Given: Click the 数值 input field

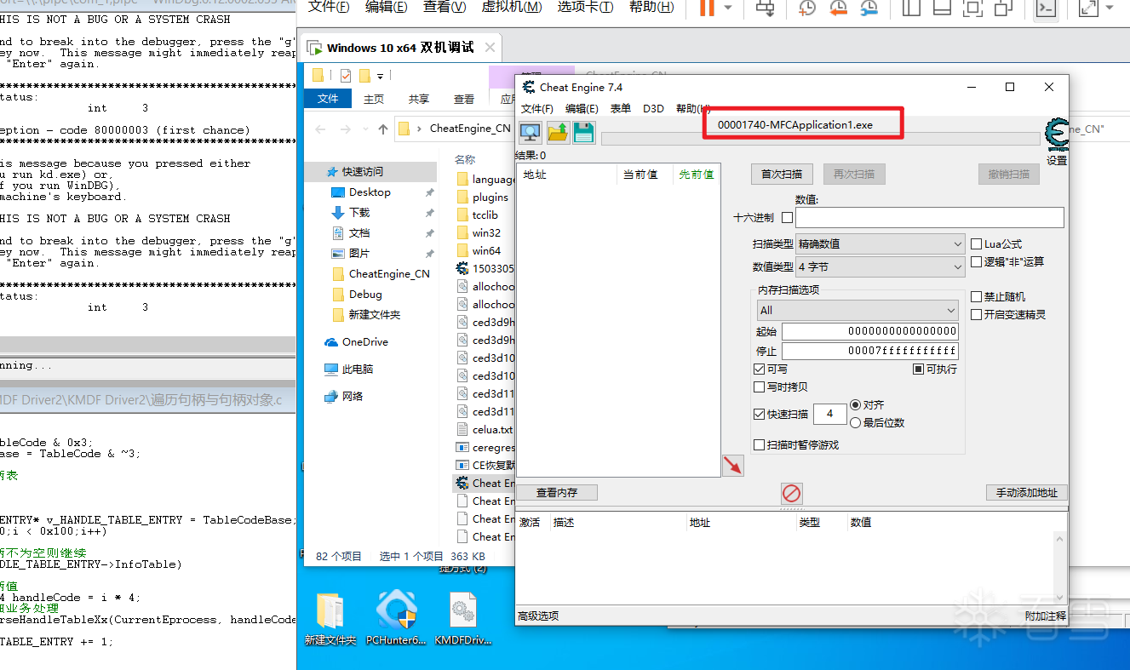Looking at the screenshot, I should pos(930,218).
